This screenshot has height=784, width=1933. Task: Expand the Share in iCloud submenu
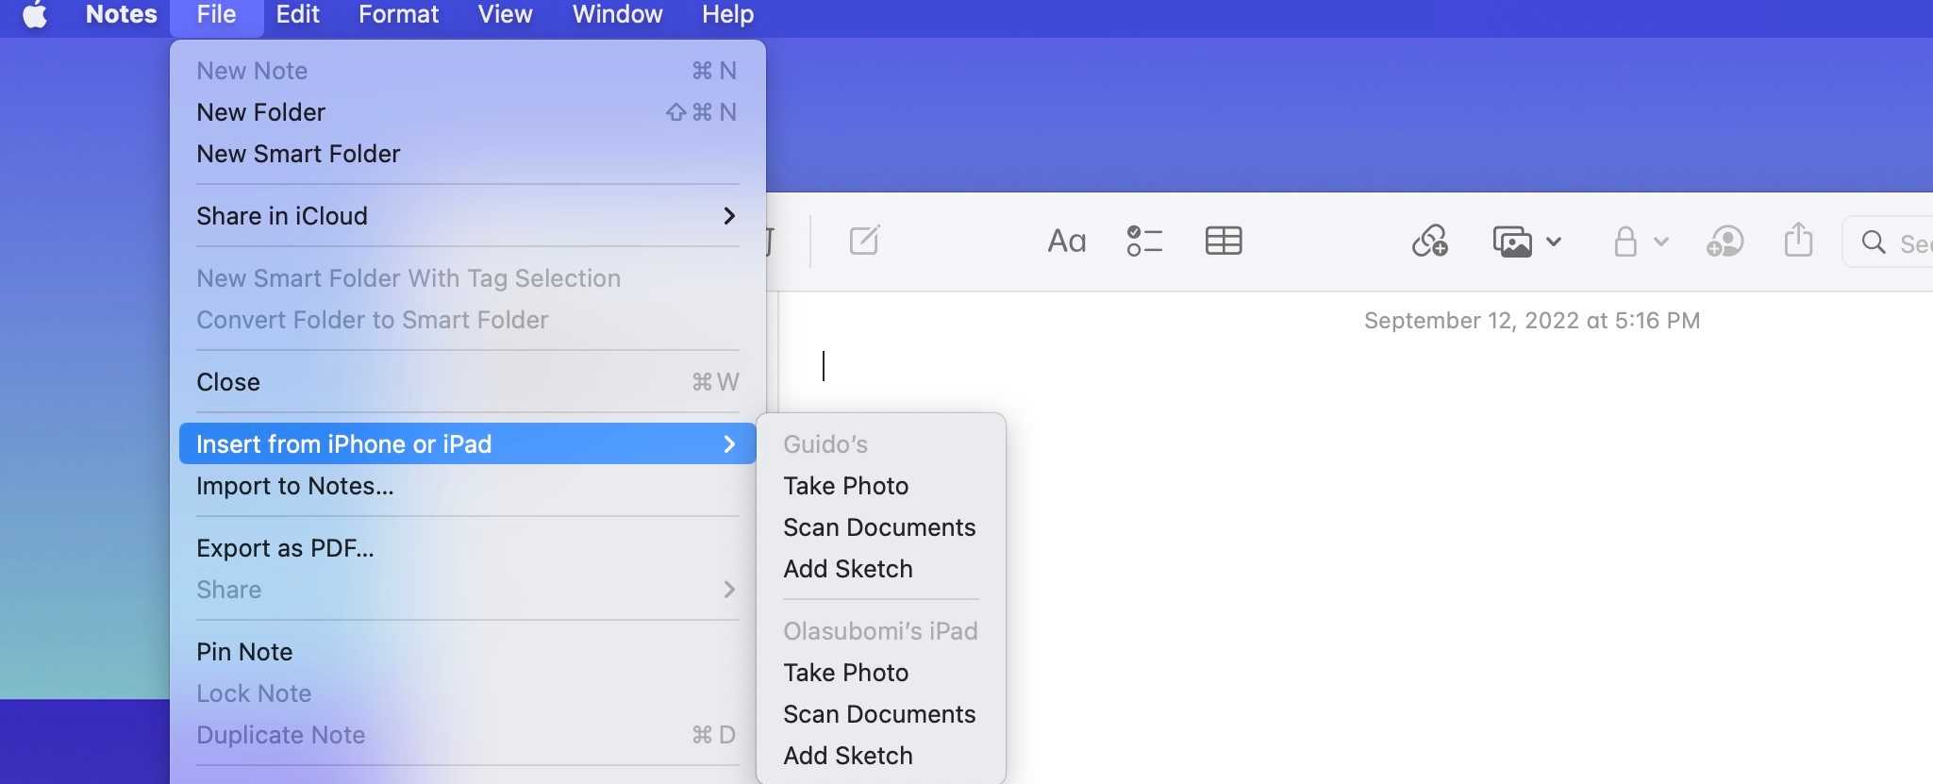467,216
